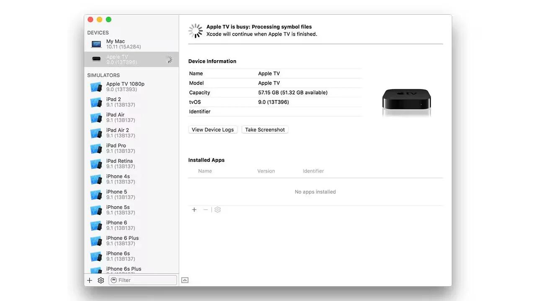Image resolution: width=536 pixels, height=301 pixels.
Task: Select the iPhone 6s Plus simulator row
Action: 131,270
